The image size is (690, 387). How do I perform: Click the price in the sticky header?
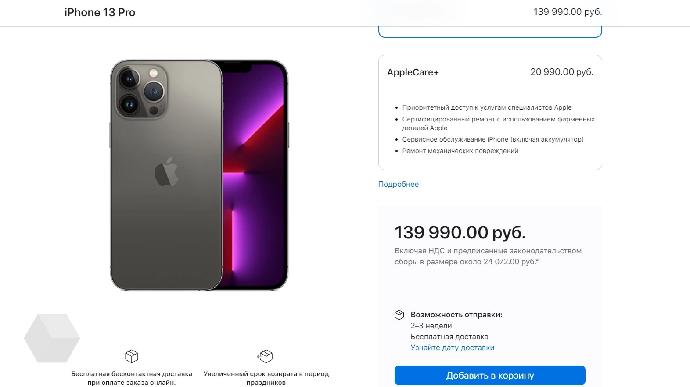[568, 12]
